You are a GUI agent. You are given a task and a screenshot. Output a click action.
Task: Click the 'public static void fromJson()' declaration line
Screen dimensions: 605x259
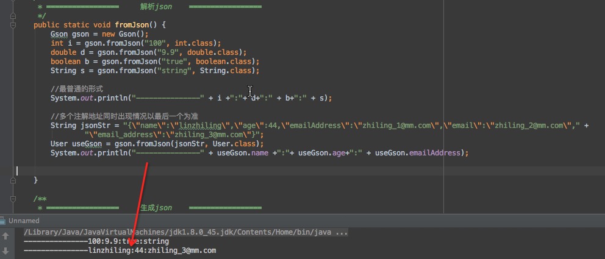(x=99, y=25)
